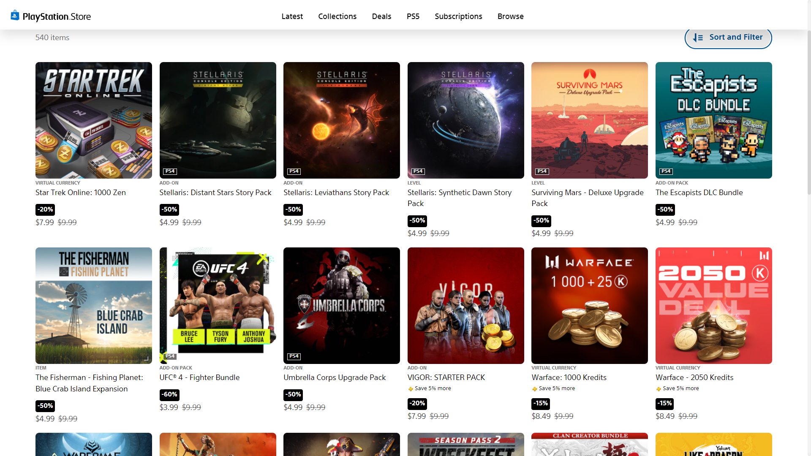Click the PS Plus icon under VIGOR: STARTER PACK
Image resolution: width=811 pixels, height=456 pixels.
(411, 389)
